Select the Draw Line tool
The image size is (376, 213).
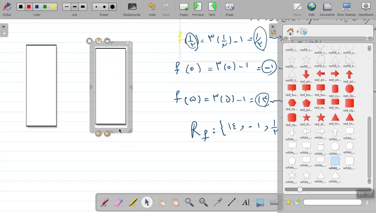point(231,202)
